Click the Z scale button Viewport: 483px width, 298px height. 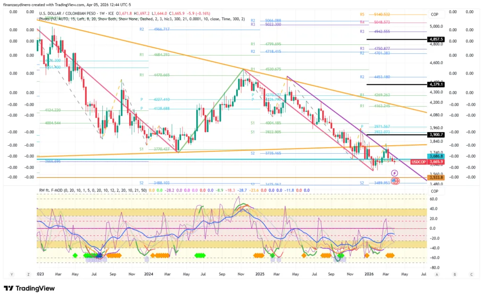(x=28, y=273)
